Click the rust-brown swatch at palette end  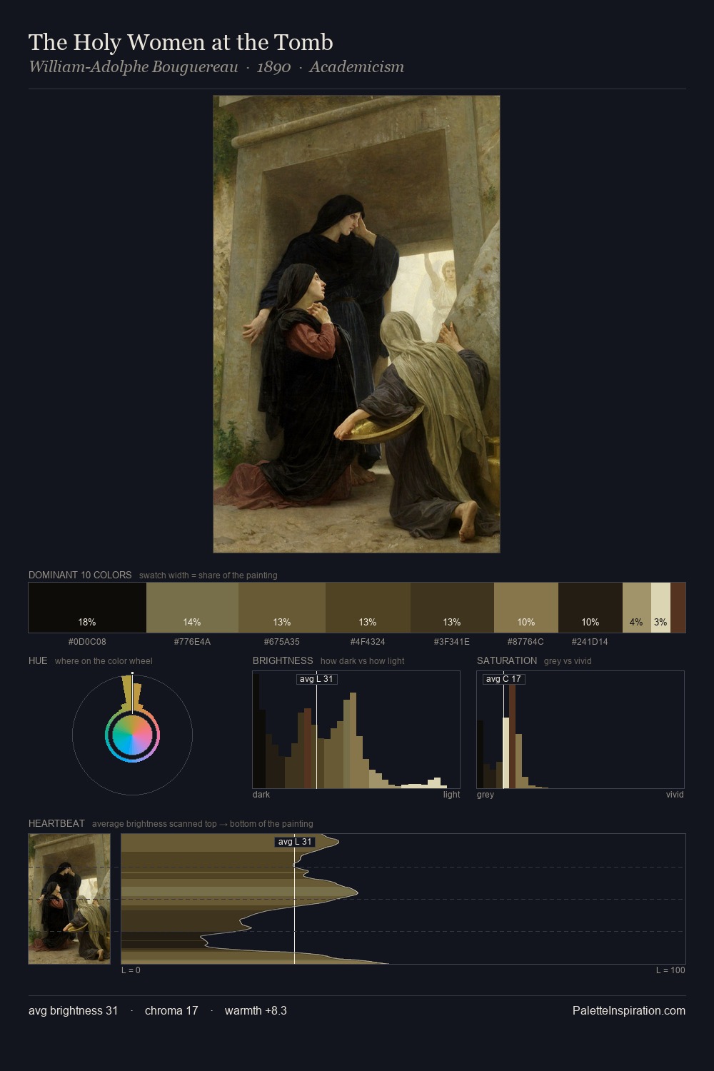click(x=678, y=608)
